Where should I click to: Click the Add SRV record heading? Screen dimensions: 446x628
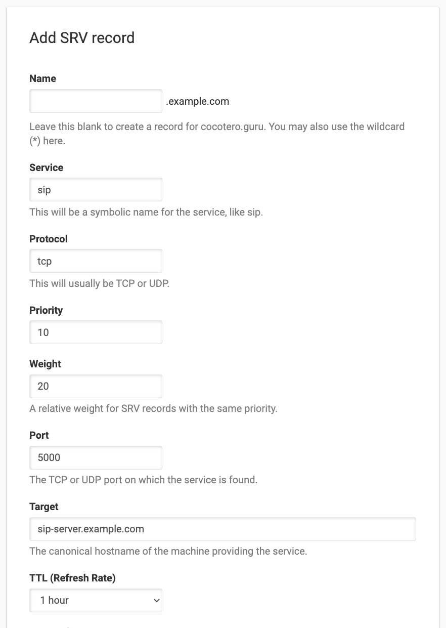tap(82, 38)
